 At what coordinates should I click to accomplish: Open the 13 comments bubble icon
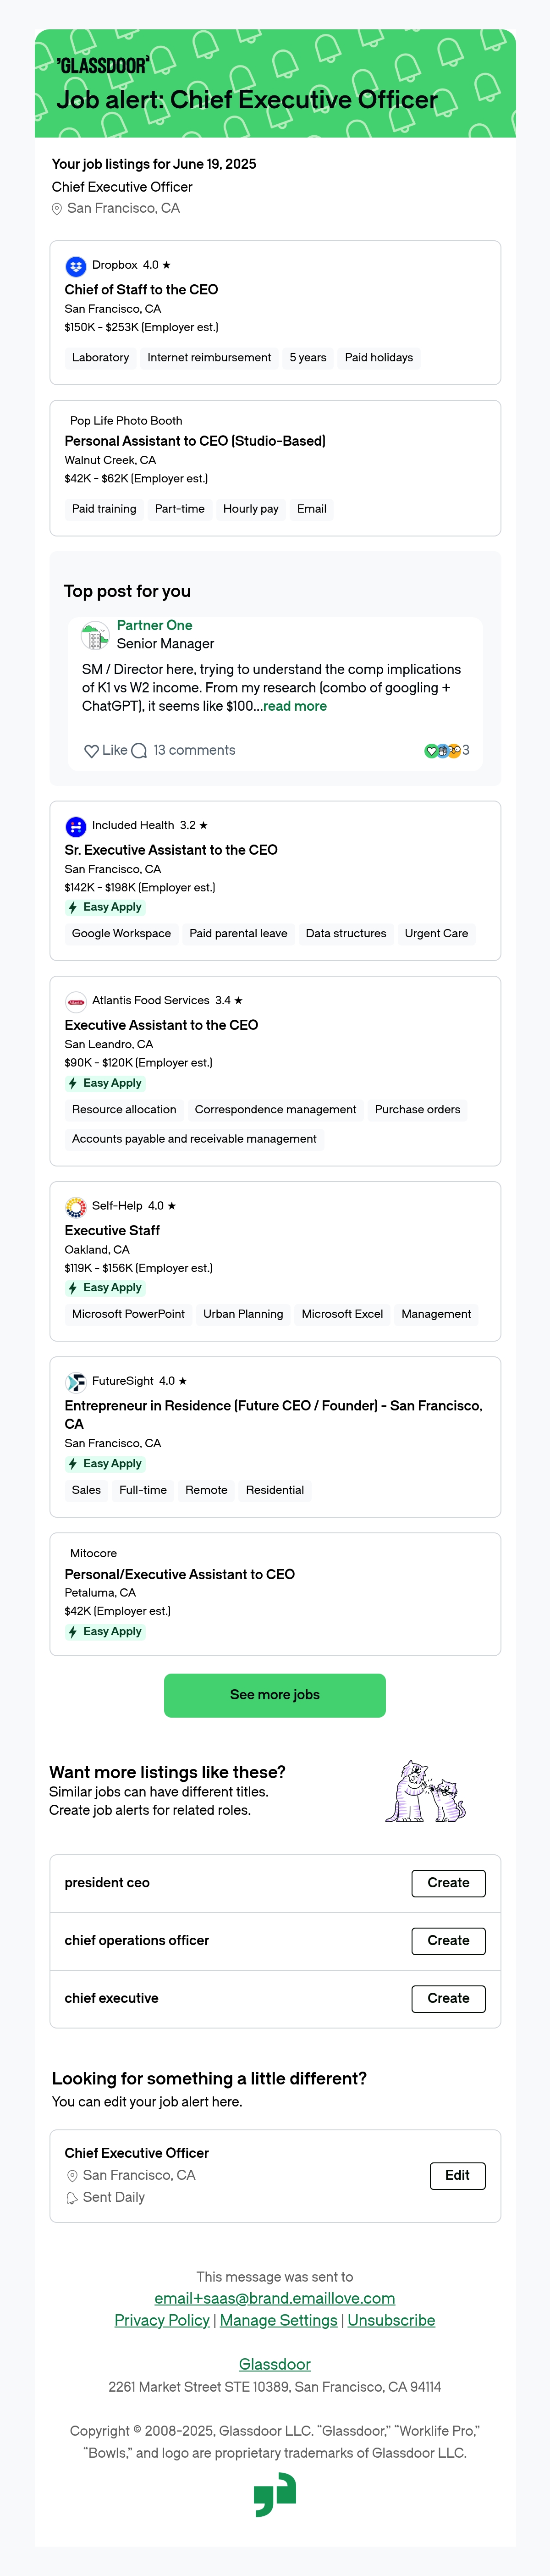139,751
